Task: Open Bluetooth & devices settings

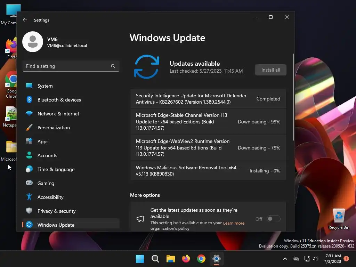Action: (71, 100)
